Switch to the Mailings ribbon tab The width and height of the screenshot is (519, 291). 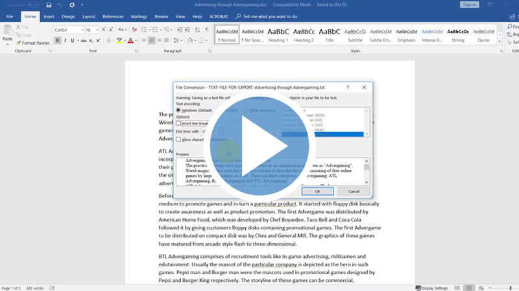(x=138, y=16)
